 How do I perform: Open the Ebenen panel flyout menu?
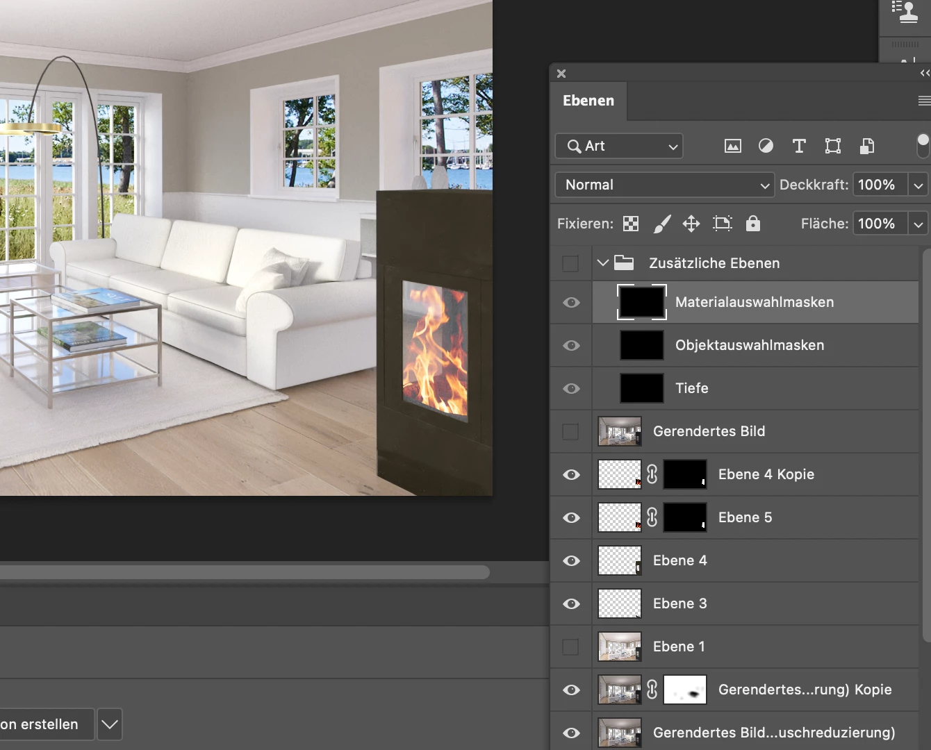924,101
